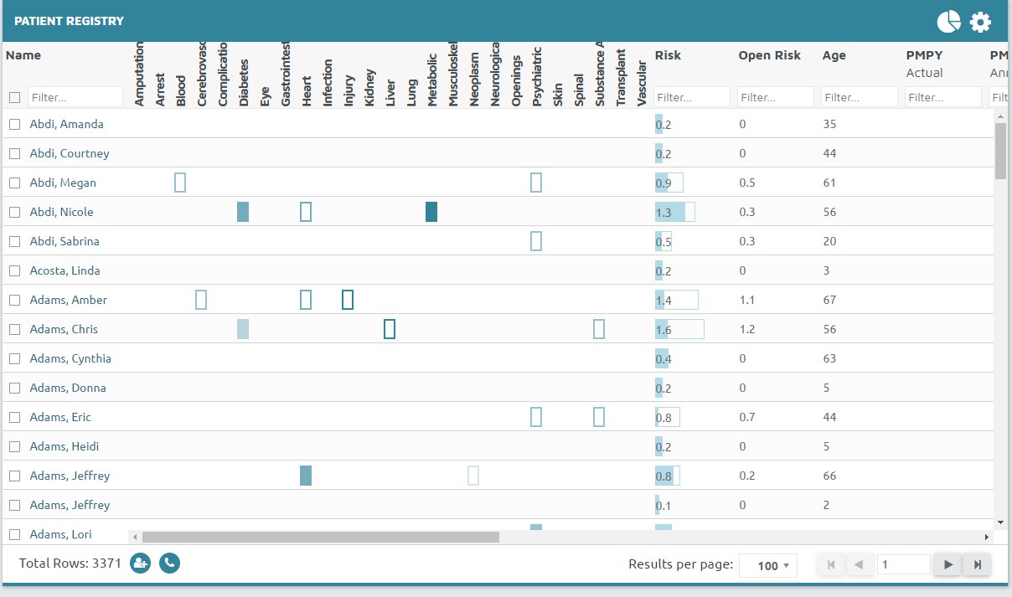
Task: Sort by the Risk column header
Action: 668,55
